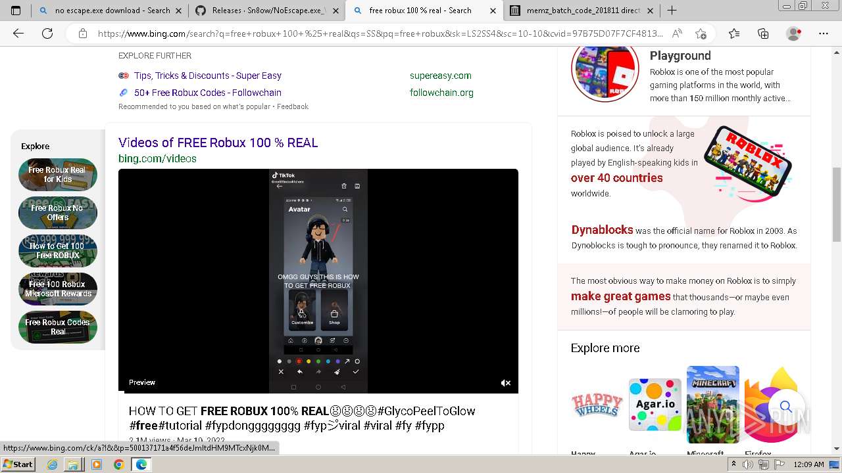Add this page to favorites star icon

tap(701, 34)
